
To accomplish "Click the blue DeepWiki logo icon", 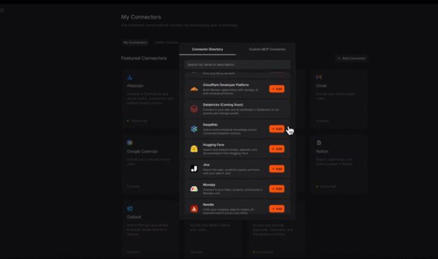I will (194, 129).
